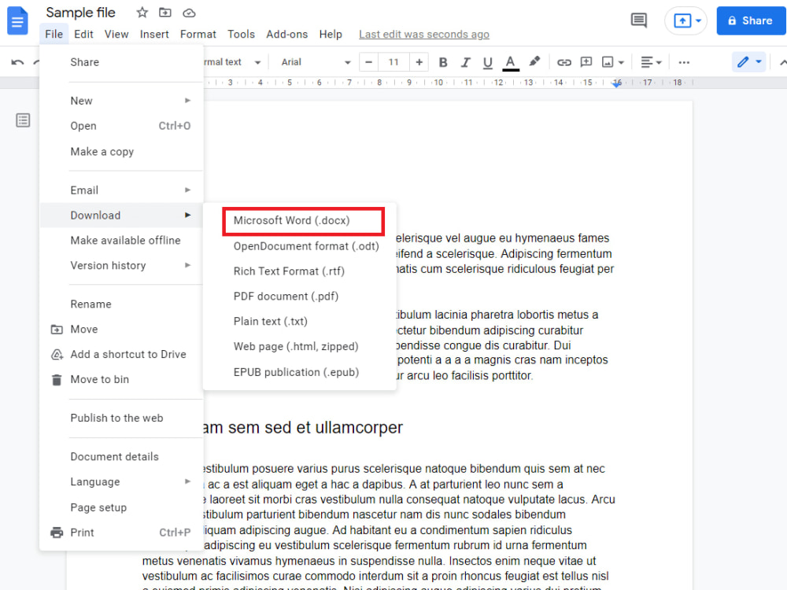Click the Google Docs home icon

pos(17,20)
